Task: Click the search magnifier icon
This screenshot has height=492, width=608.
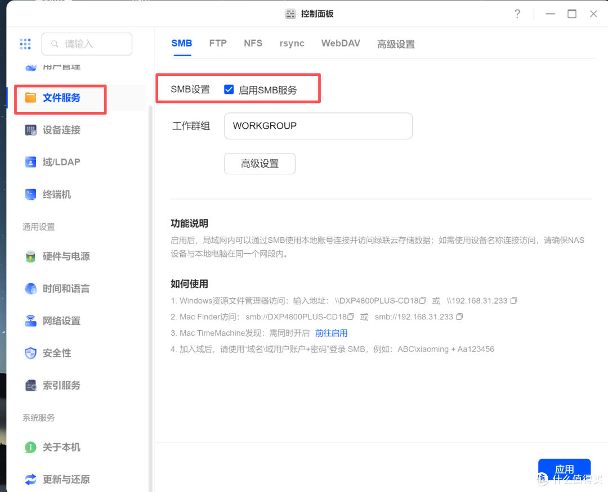Action: (55, 44)
